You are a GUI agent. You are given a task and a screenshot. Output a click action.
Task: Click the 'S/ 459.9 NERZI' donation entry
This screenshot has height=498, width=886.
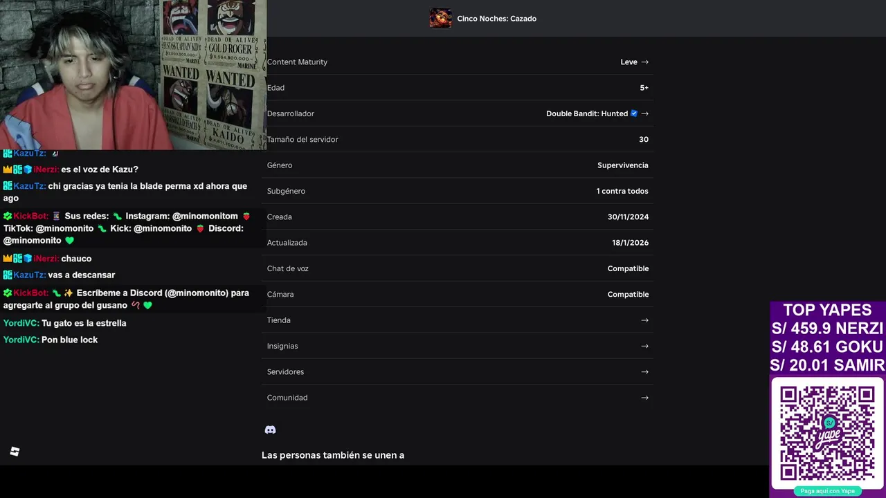point(827,328)
